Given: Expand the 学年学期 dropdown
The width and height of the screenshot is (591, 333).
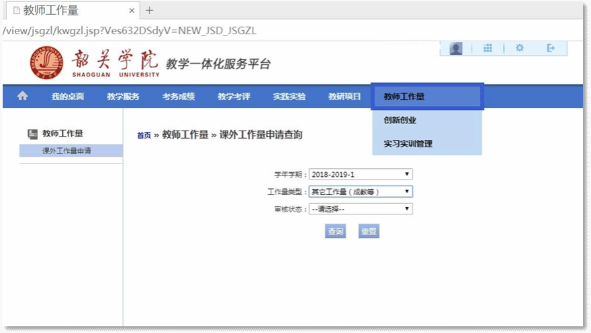Looking at the screenshot, I should [x=361, y=175].
